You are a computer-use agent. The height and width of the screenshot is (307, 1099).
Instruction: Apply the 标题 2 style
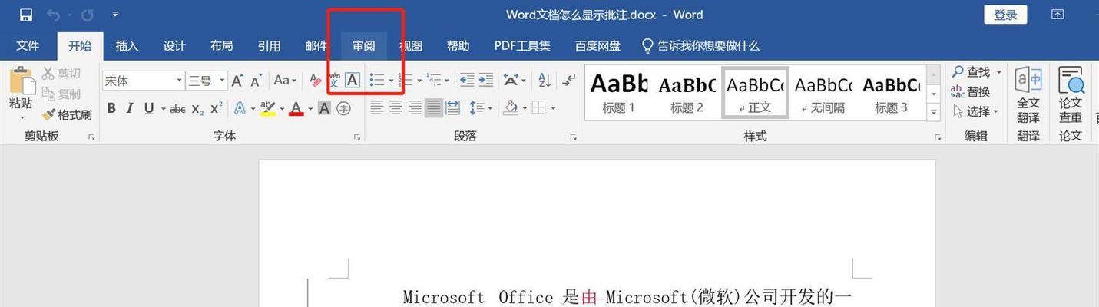(x=687, y=92)
